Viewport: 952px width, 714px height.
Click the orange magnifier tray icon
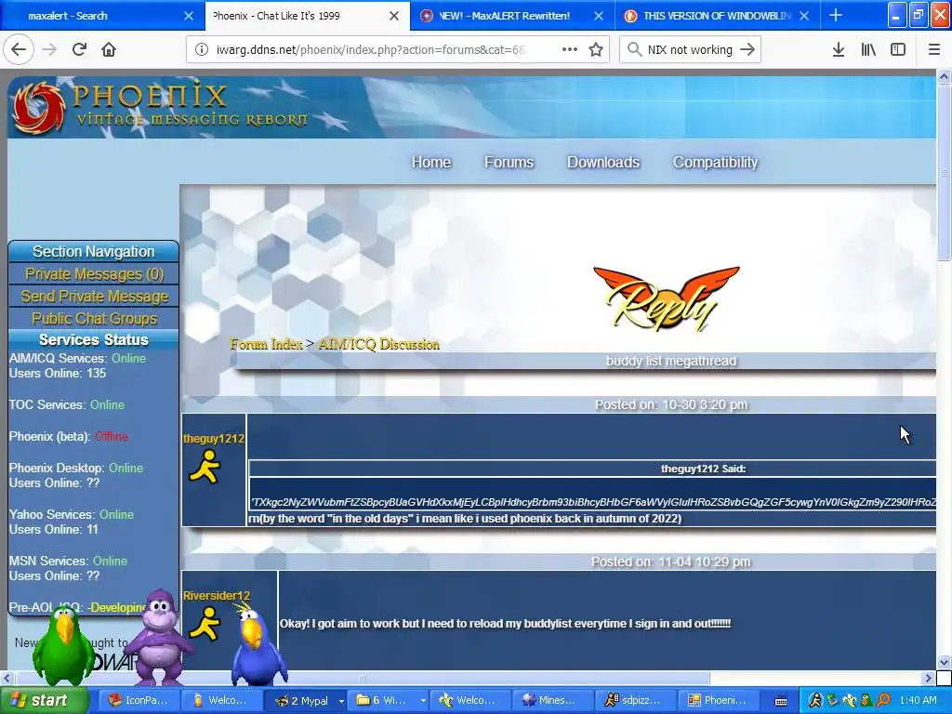coord(883,701)
